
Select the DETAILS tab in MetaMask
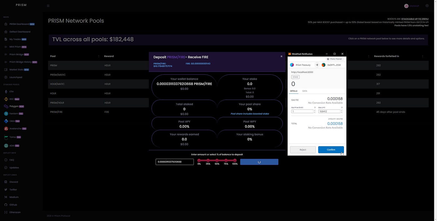pos(294,91)
